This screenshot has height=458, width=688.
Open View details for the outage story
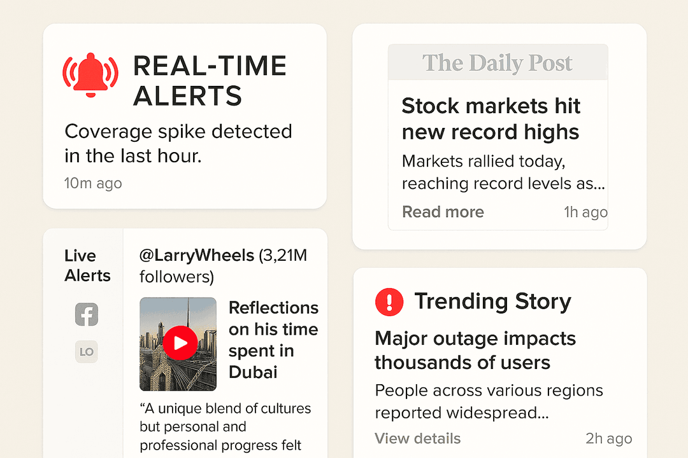tap(417, 438)
